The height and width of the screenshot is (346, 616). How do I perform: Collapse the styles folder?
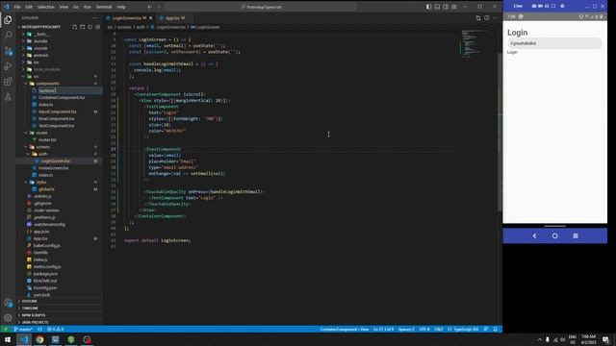pyautogui.click(x=40, y=183)
